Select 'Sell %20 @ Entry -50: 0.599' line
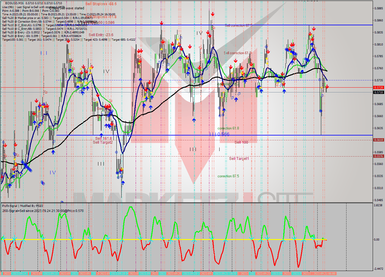 [42, 36]
